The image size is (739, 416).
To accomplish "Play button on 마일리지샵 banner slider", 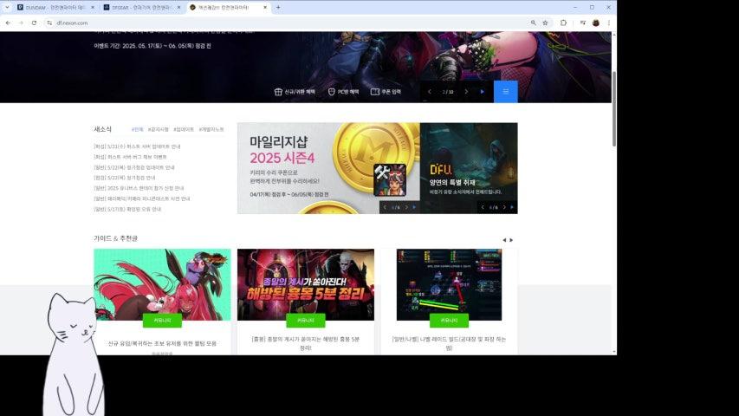I will pos(414,207).
